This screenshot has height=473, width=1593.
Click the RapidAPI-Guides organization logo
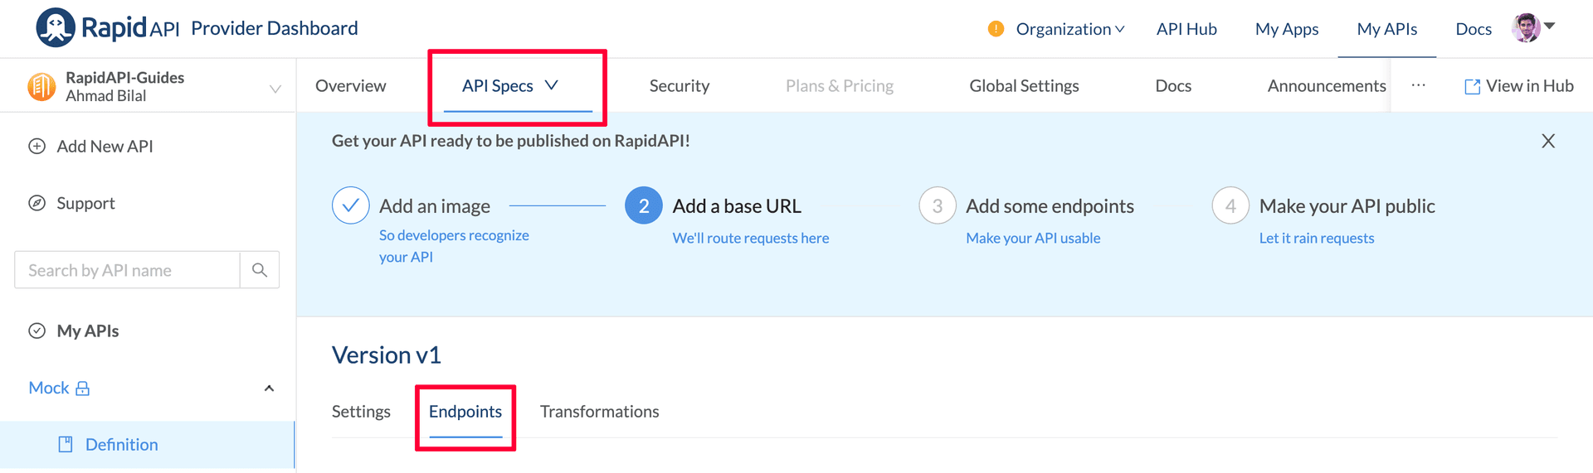point(41,86)
